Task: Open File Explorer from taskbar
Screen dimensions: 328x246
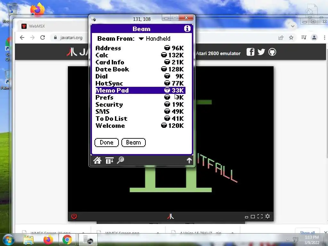Action: (29, 240)
